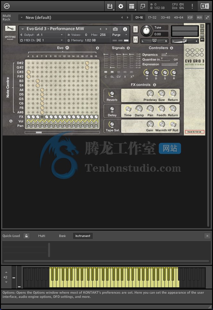
Task: Toggle Reverb on knob
Action: point(112,94)
